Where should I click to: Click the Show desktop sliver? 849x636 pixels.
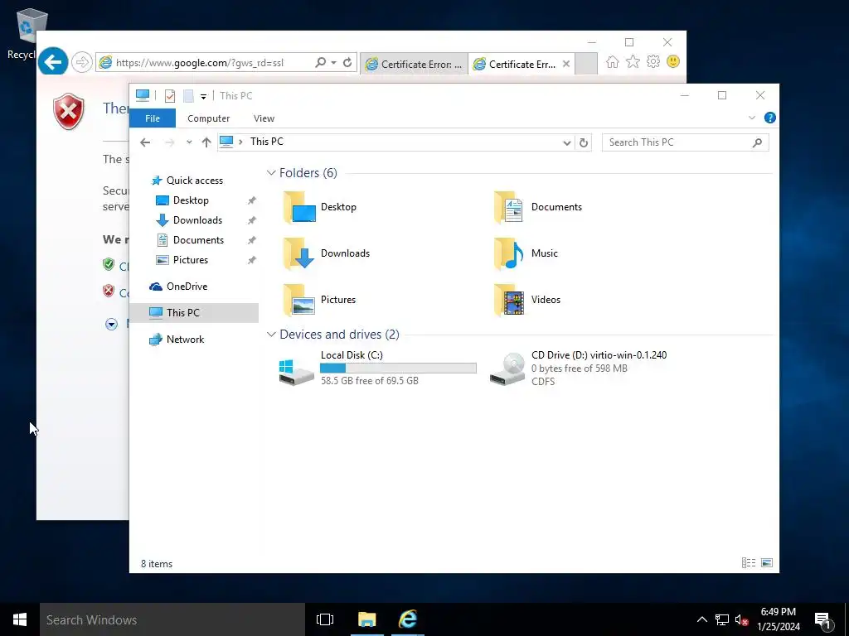tap(847, 619)
